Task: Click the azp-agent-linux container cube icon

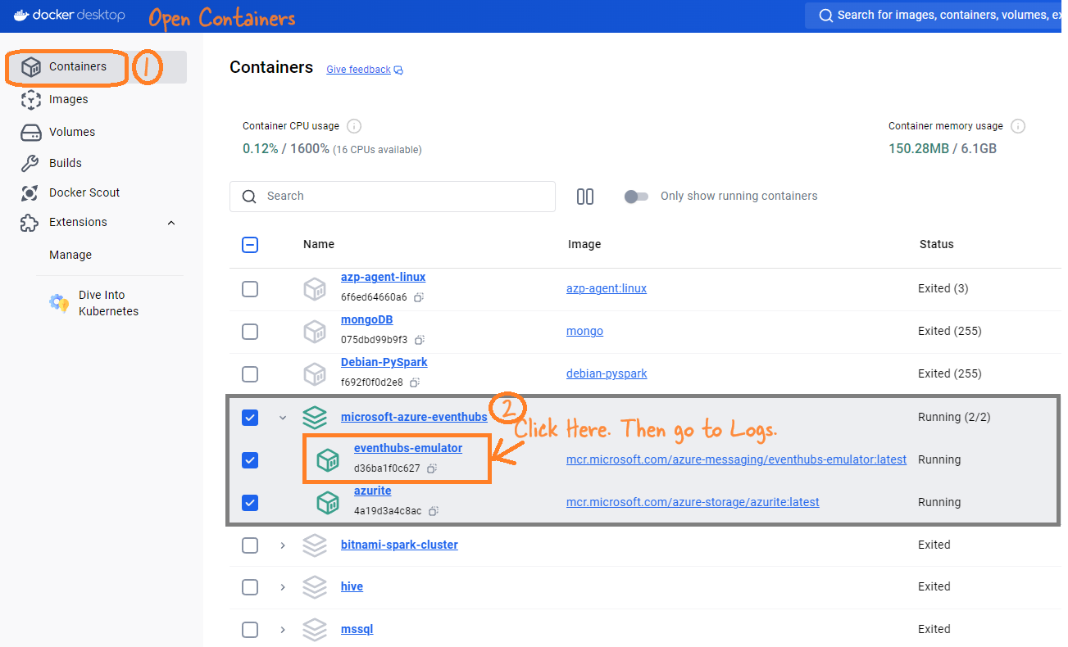Action: (315, 289)
